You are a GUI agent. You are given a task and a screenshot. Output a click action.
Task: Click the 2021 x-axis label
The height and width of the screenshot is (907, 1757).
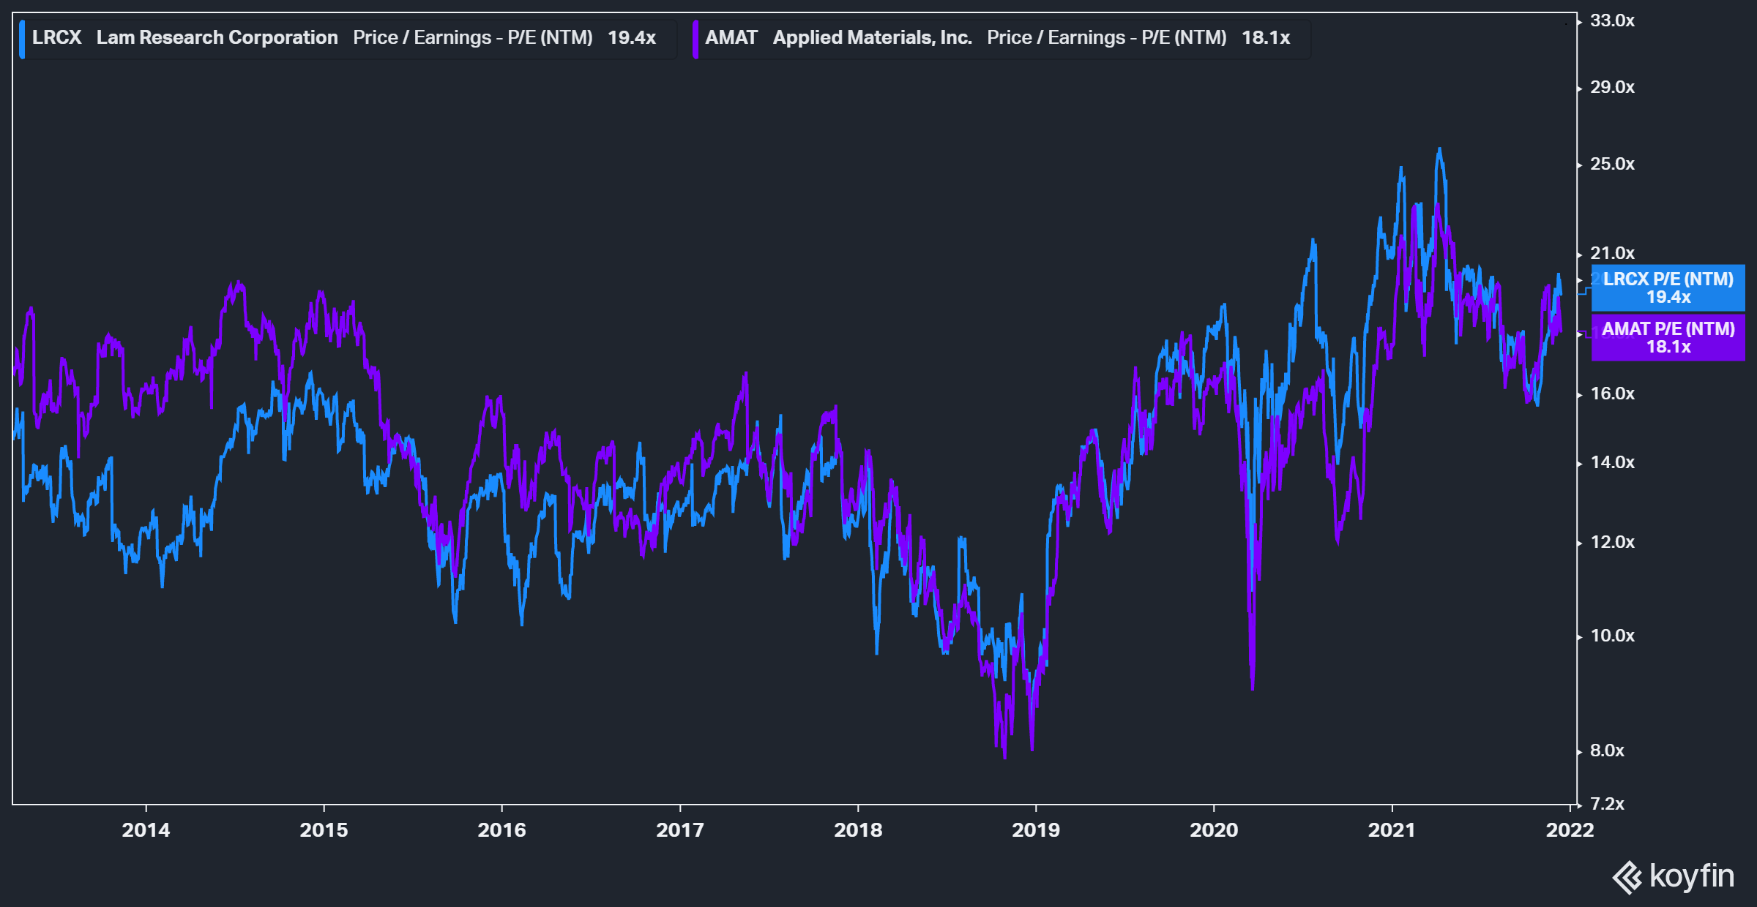click(1392, 829)
